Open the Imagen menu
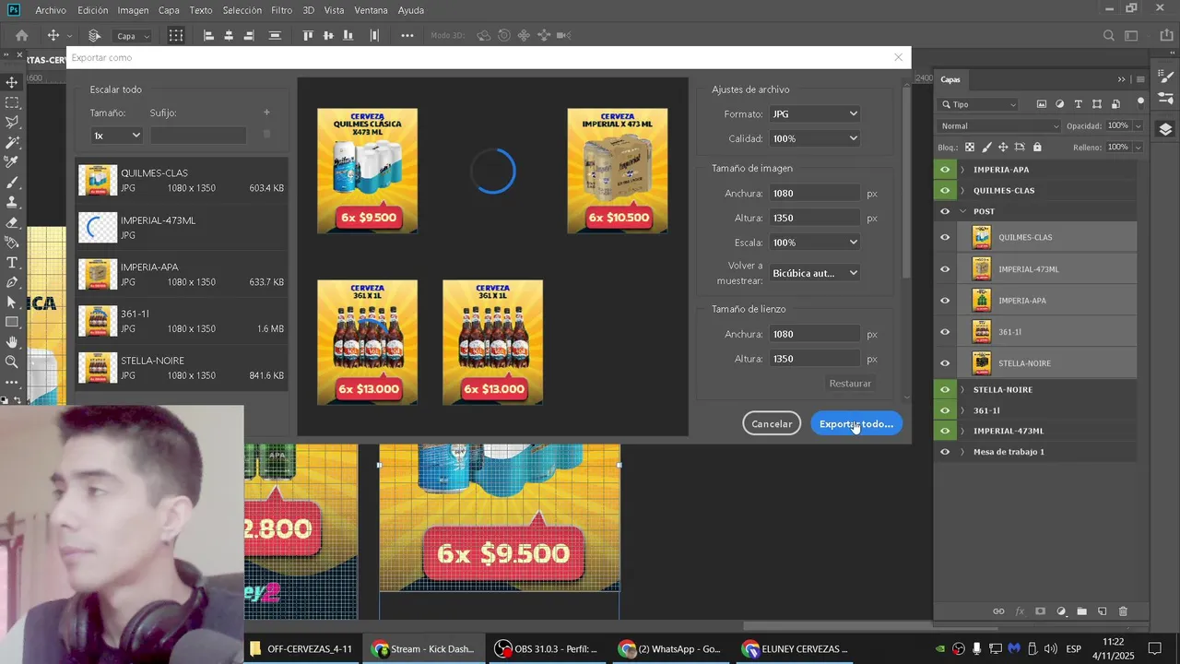 click(133, 10)
